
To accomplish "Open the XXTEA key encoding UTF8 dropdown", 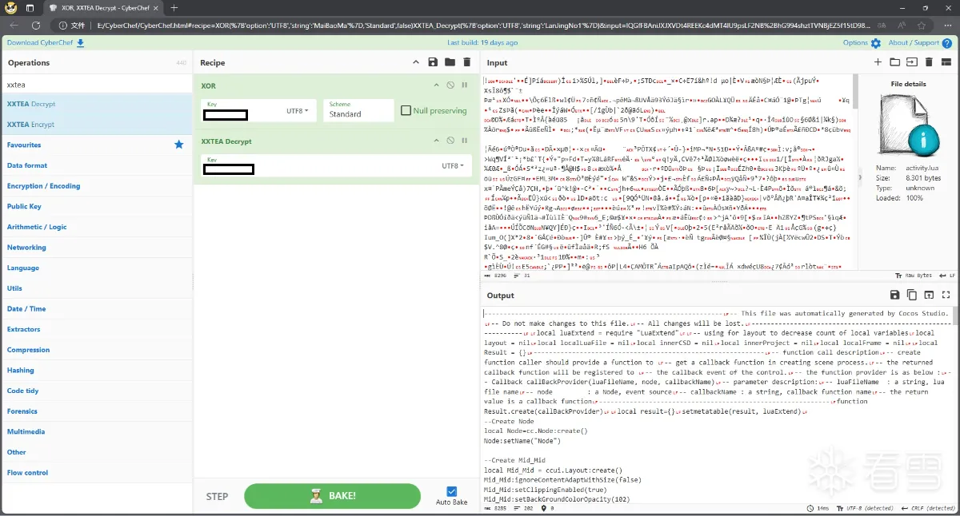I will tap(452, 166).
